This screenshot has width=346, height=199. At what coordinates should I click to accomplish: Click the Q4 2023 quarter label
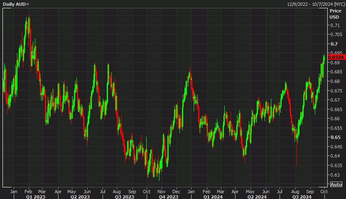click(x=169, y=197)
